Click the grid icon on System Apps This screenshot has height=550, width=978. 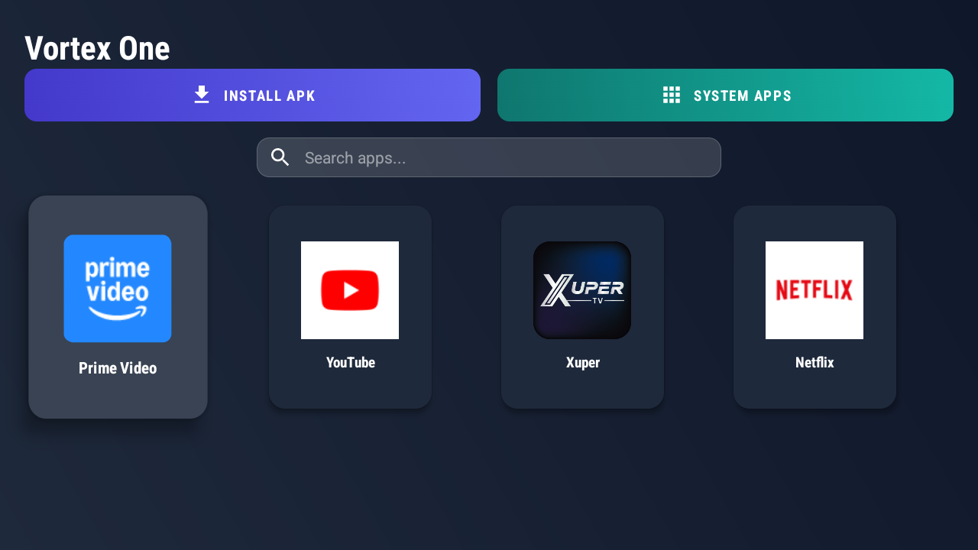[672, 95]
